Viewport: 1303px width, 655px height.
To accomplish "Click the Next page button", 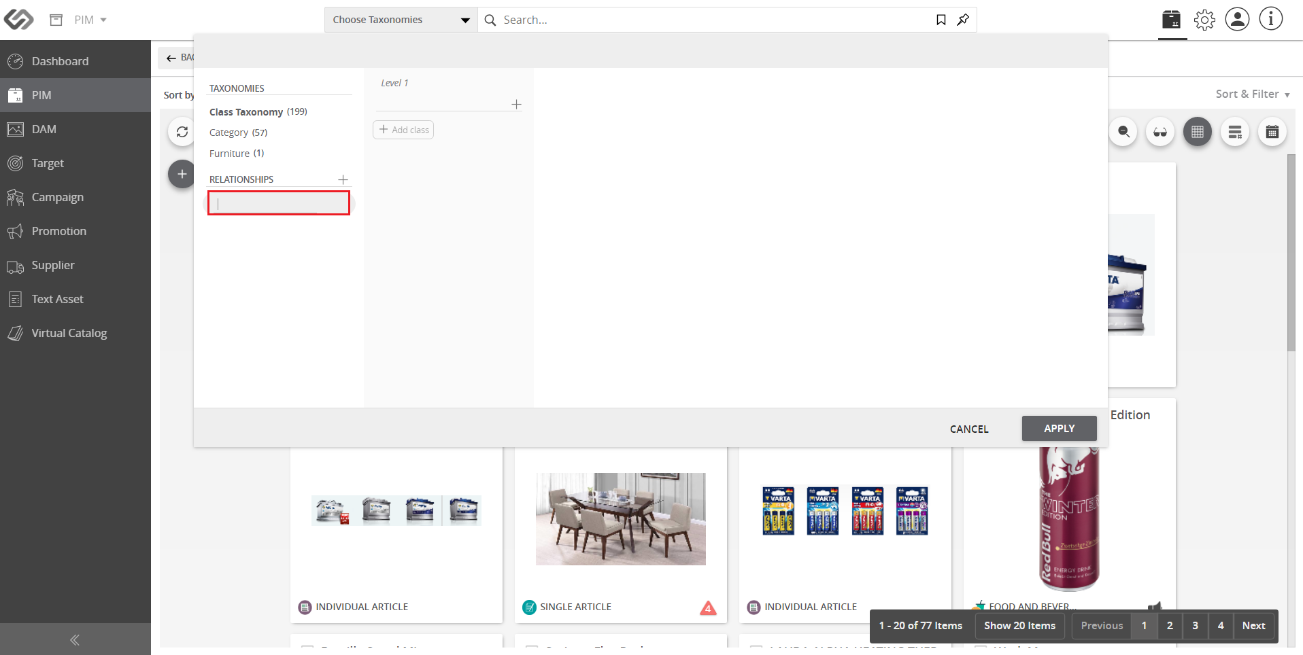I will pyautogui.click(x=1253, y=626).
